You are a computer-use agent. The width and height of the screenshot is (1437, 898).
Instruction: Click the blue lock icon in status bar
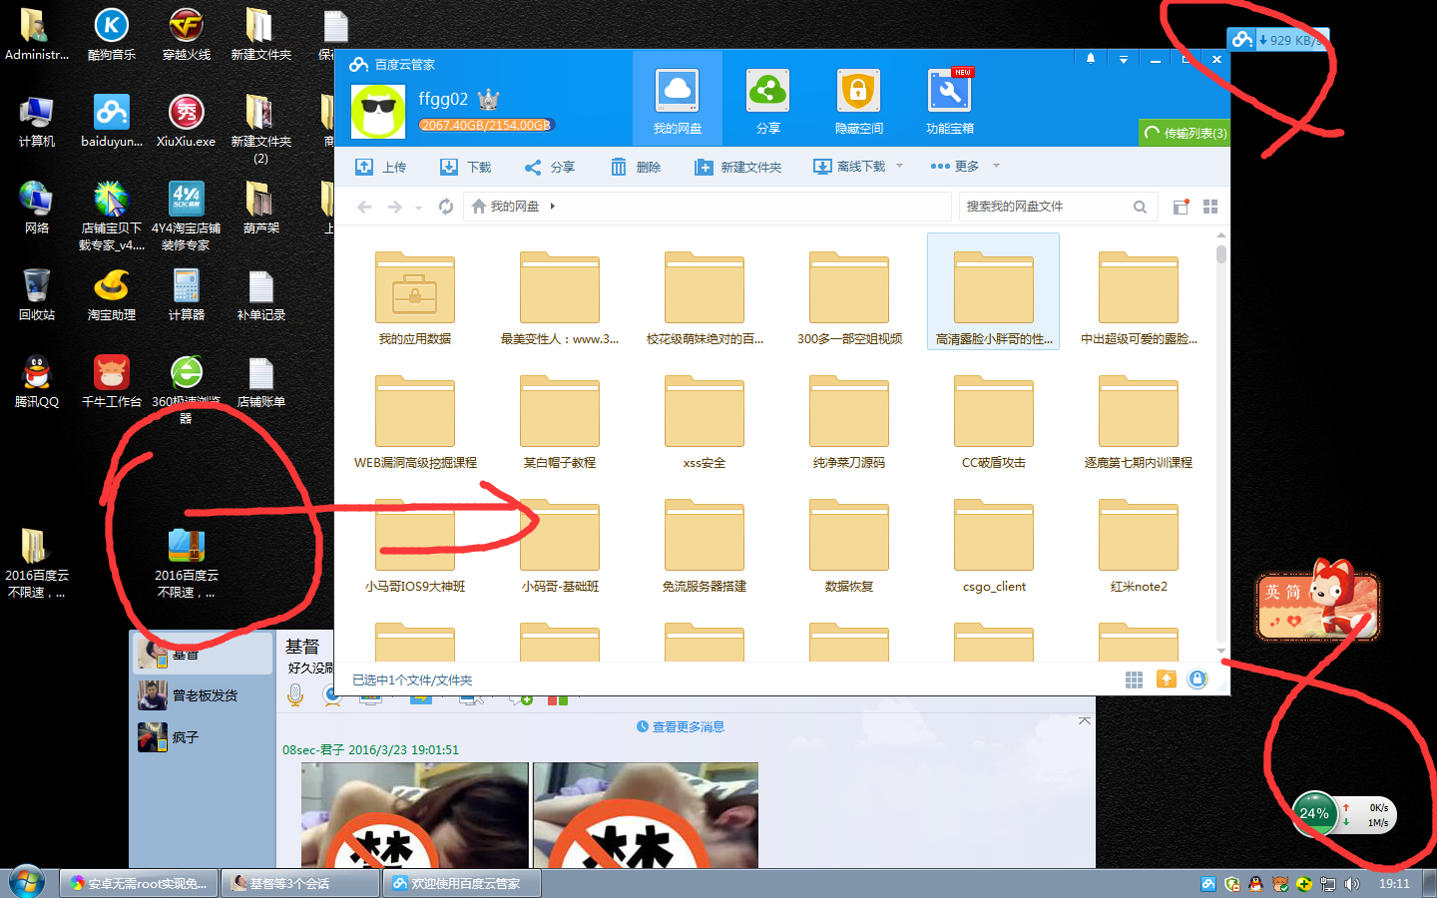[1197, 679]
